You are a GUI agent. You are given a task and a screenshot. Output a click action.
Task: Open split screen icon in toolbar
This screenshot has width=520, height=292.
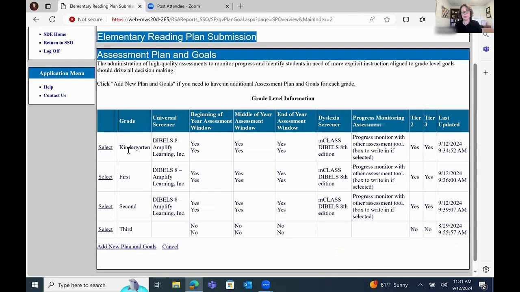click(406, 19)
